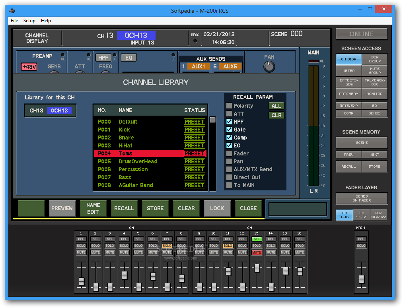Select the P006 Percussion library entry
The width and height of the screenshot is (403, 308).
point(150,169)
